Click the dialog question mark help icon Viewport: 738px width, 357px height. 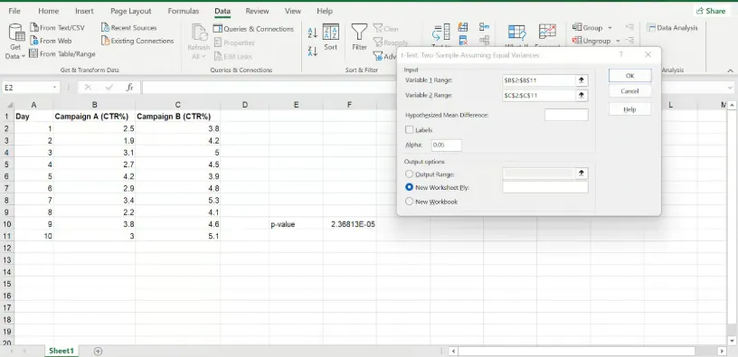pos(620,55)
